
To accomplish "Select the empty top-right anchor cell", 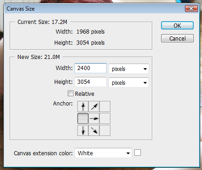I will tap(105, 106).
